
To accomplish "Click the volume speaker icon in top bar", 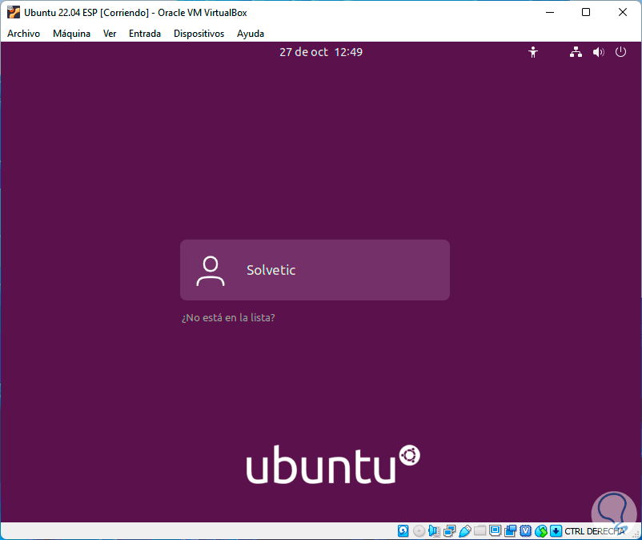I will pyautogui.click(x=598, y=52).
